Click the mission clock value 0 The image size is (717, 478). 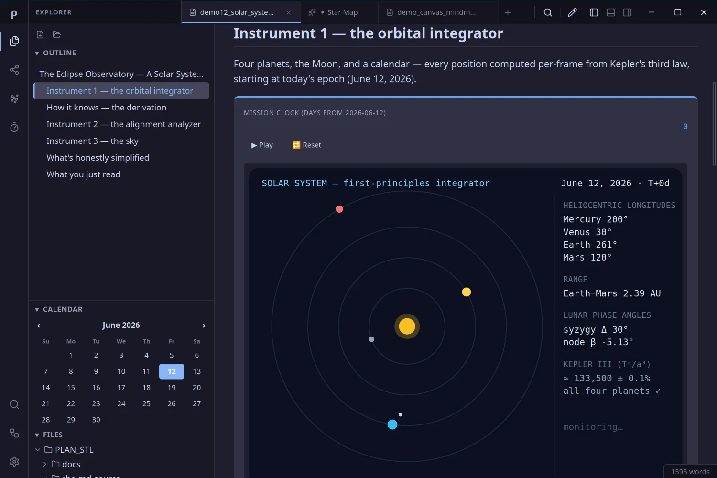[x=685, y=127]
